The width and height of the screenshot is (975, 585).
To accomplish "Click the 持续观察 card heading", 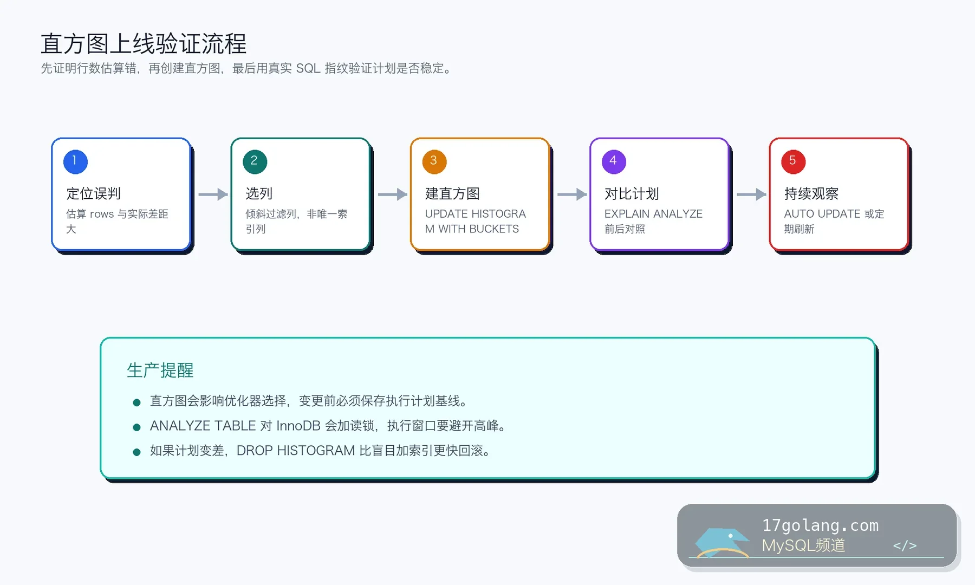I will pyautogui.click(x=811, y=193).
